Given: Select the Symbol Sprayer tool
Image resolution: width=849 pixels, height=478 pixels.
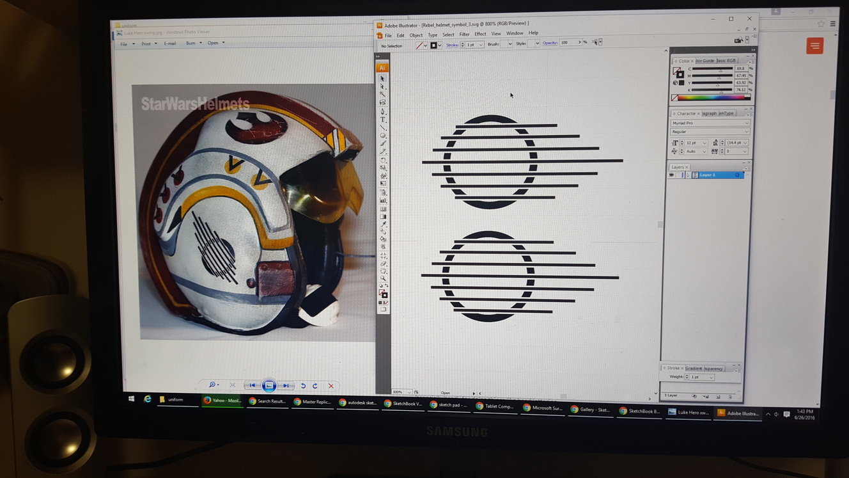Looking at the screenshot, I should coord(382,191).
